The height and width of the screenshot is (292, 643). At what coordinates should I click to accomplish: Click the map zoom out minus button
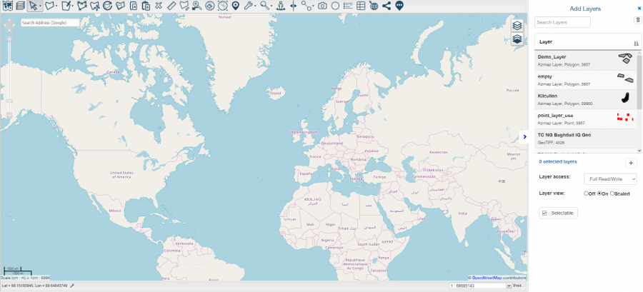[x=9, y=115]
